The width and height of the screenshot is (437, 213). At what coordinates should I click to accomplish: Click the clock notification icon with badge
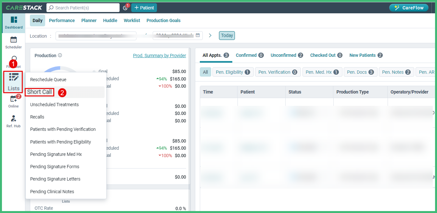[126, 7]
